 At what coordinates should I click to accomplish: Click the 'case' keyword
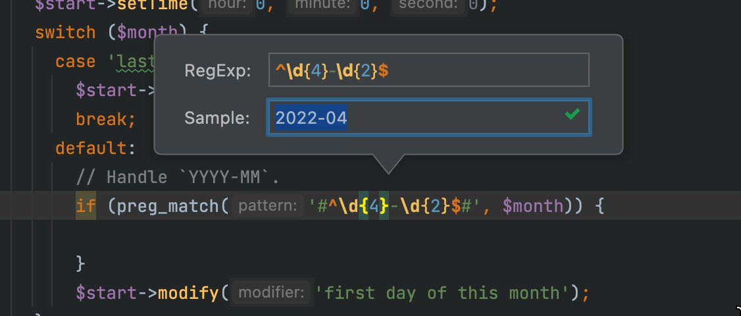76,61
